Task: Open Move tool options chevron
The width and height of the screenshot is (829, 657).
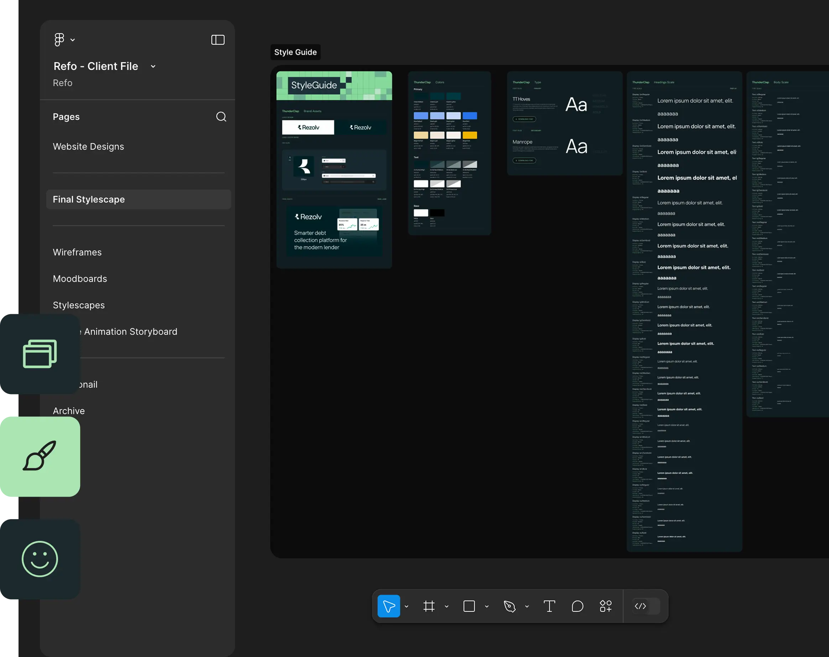Action: [x=406, y=607]
